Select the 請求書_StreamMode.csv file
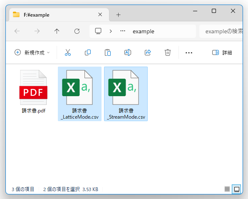Image resolution: width=248 pixels, height=199 pixels. coord(126,94)
